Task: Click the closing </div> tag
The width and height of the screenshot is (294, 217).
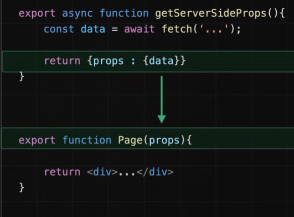Action: 155,172
